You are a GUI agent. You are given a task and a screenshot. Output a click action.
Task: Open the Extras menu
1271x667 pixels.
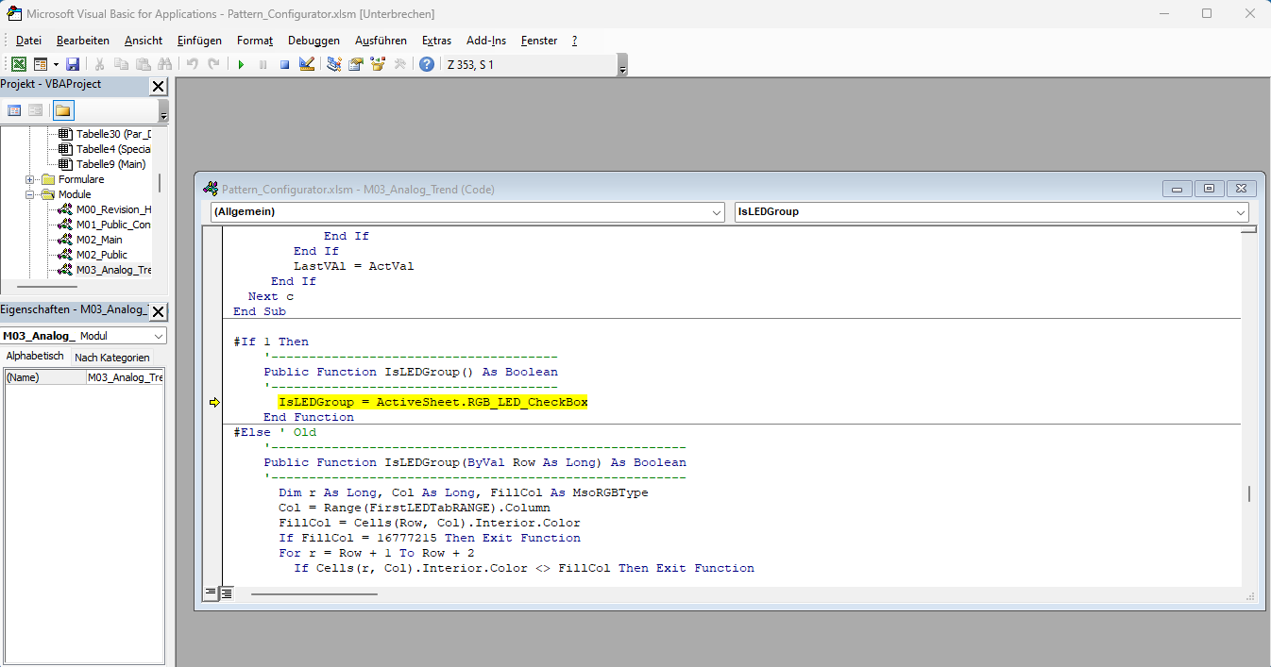(436, 41)
